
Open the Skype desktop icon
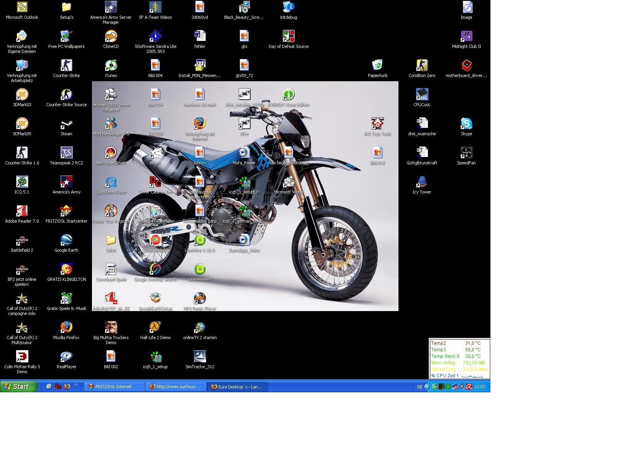pyautogui.click(x=466, y=124)
